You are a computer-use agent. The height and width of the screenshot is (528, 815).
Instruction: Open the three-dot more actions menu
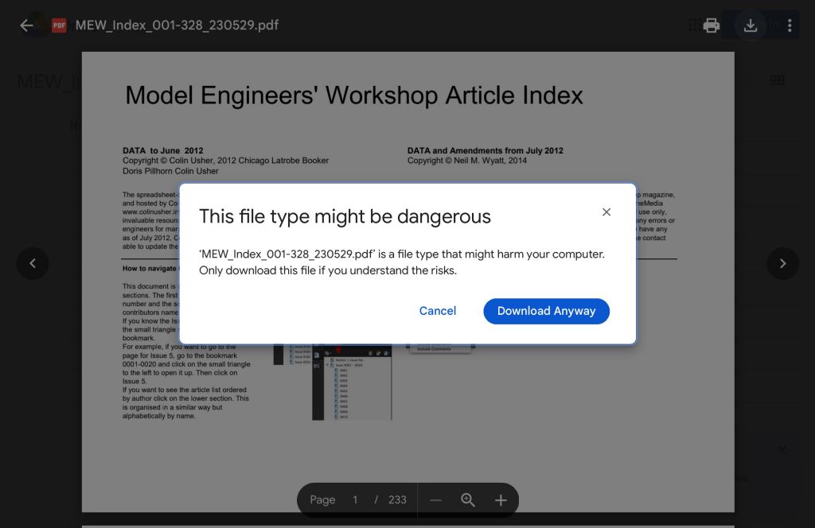789,25
